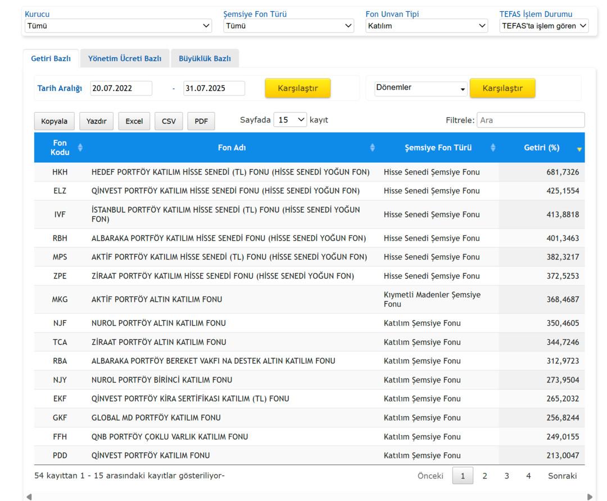Click Karşılaştır next to Dönemler

pyautogui.click(x=502, y=88)
